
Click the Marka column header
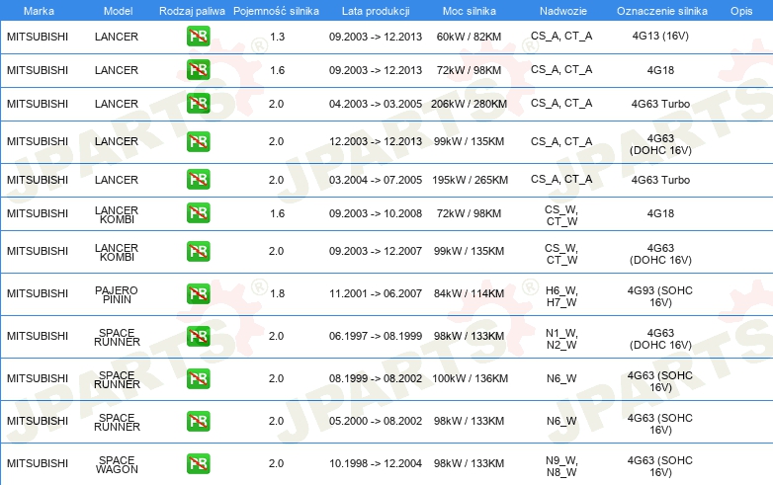(39, 11)
